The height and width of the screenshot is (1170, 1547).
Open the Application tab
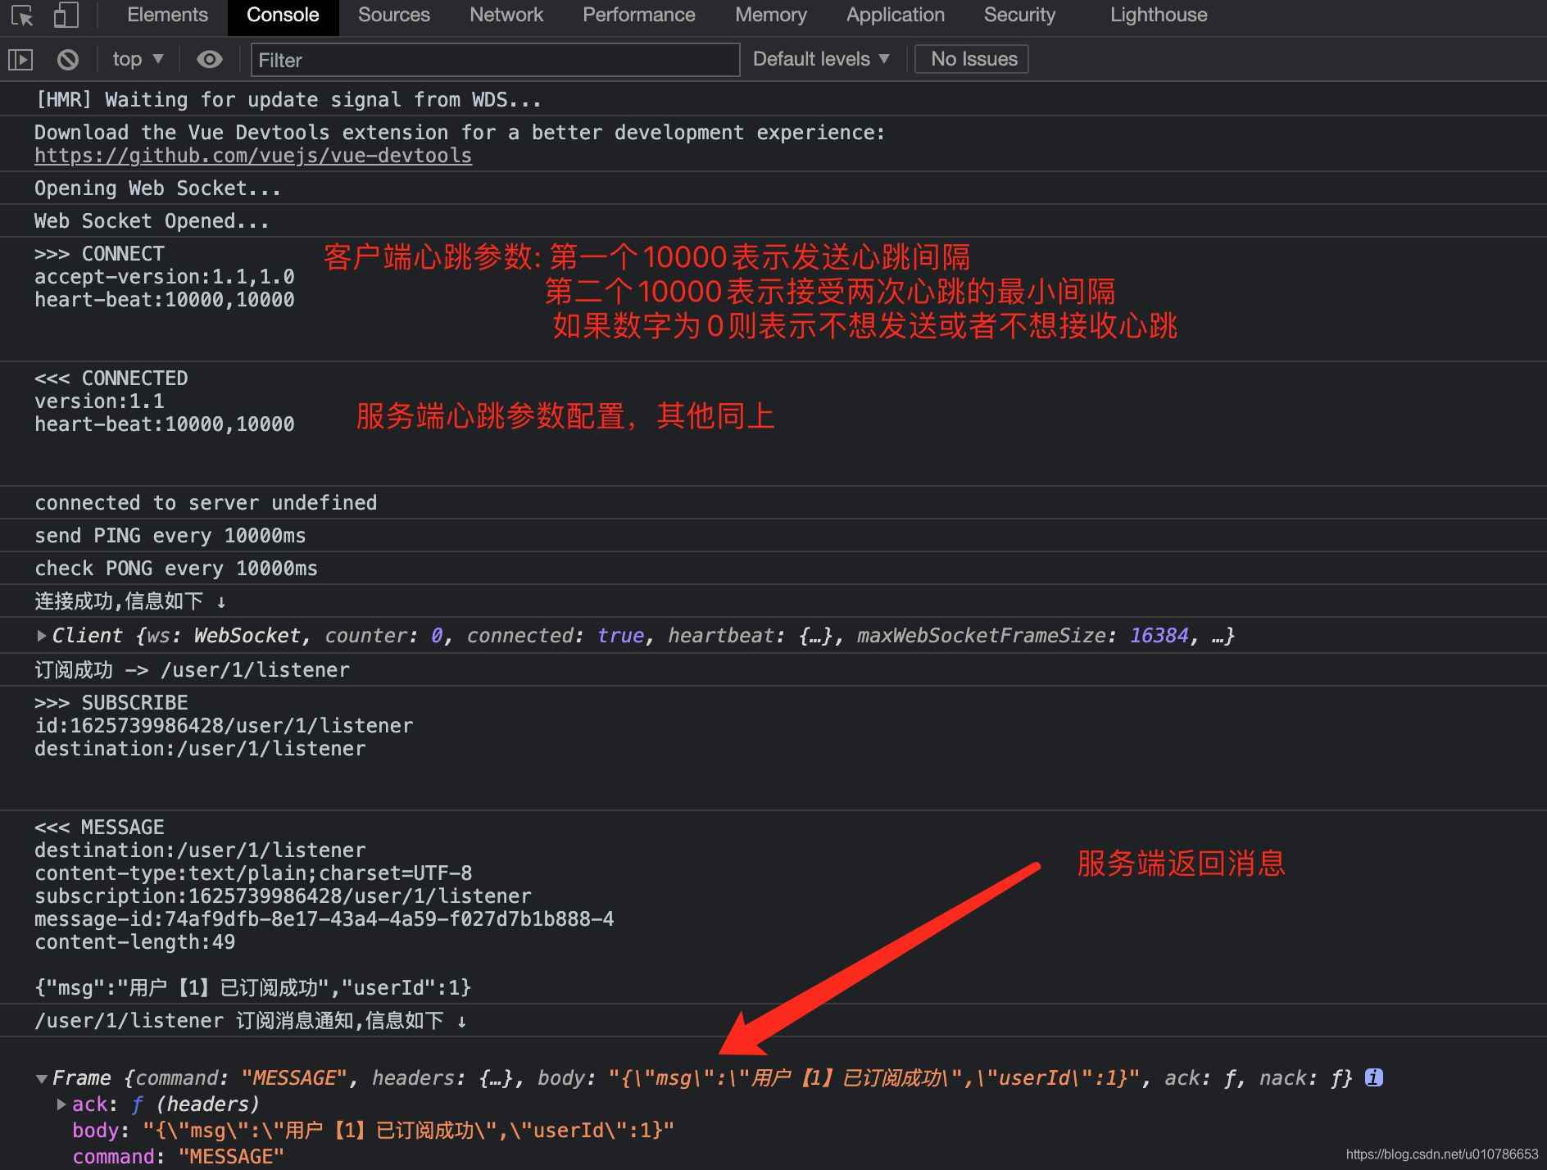coord(895,15)
